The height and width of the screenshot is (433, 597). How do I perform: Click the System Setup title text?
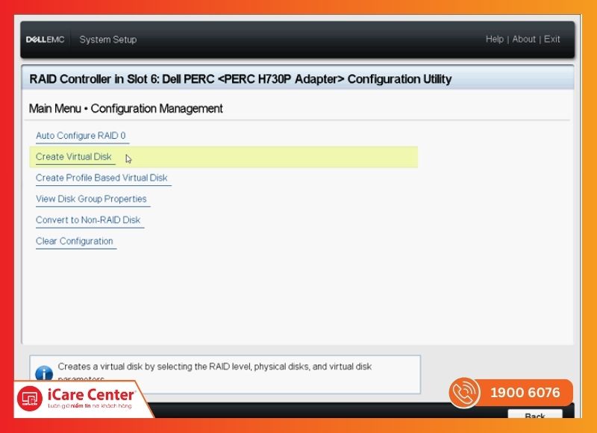[108, 40]
